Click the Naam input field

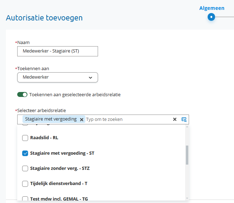click(58, 51)
